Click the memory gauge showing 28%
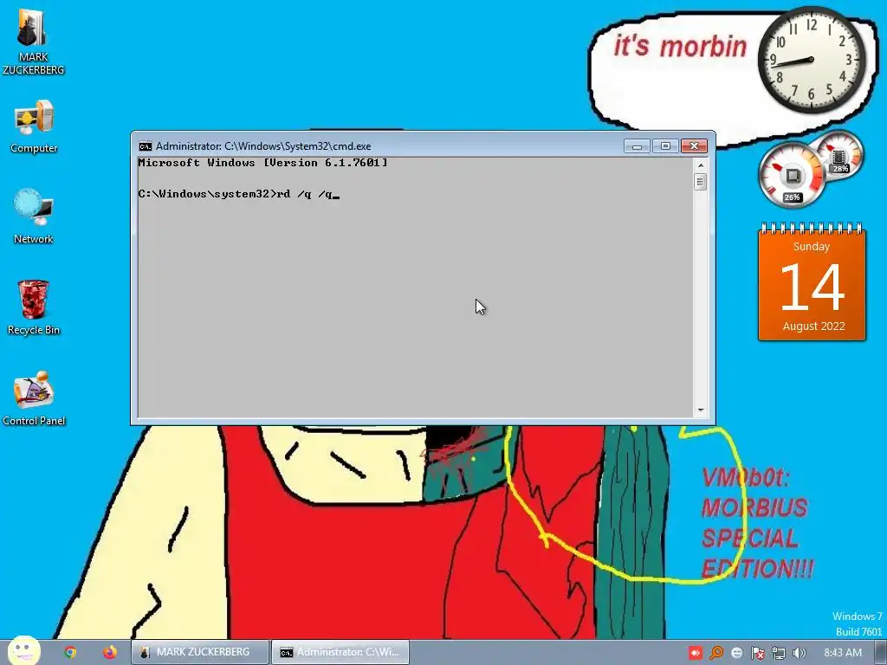This screenshot has height=665, width=887. coord(839,155)
